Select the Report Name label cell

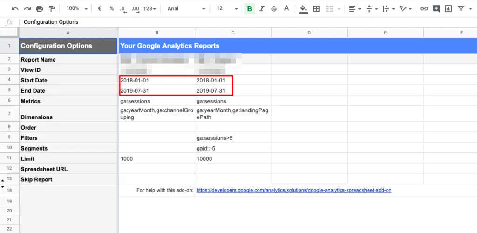pos(68,59)
